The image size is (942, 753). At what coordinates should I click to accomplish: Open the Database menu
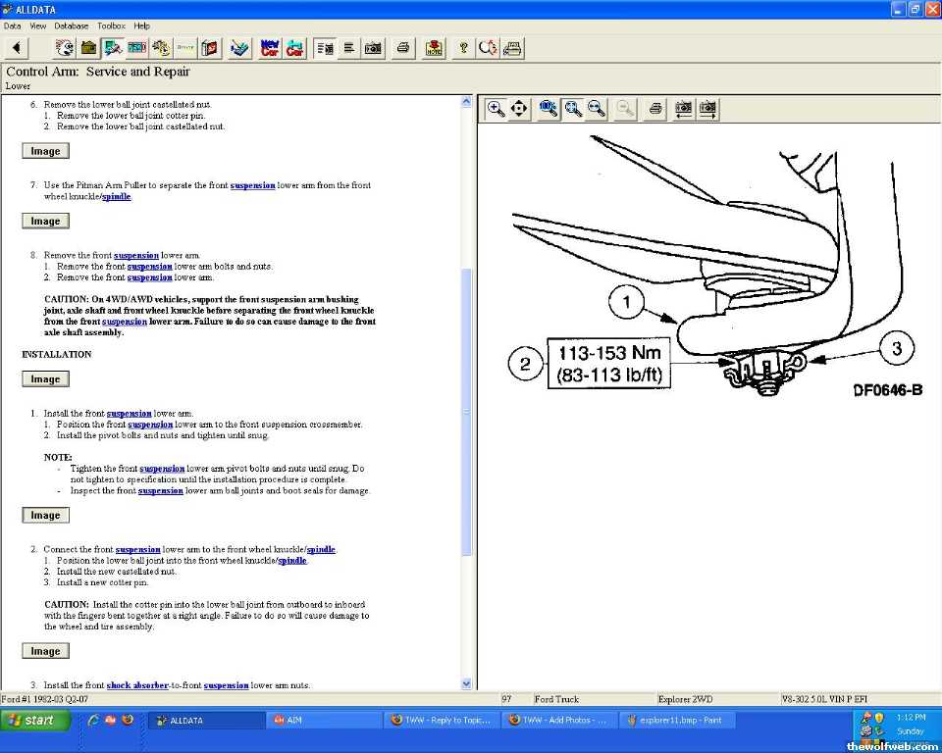click(x=71, y=25)
